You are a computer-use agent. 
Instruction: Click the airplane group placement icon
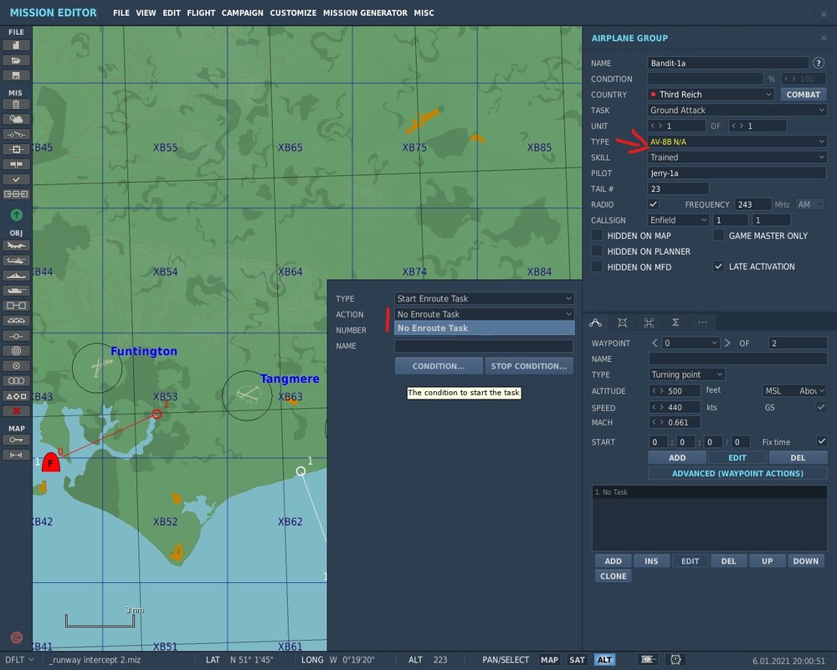[16, 245]
